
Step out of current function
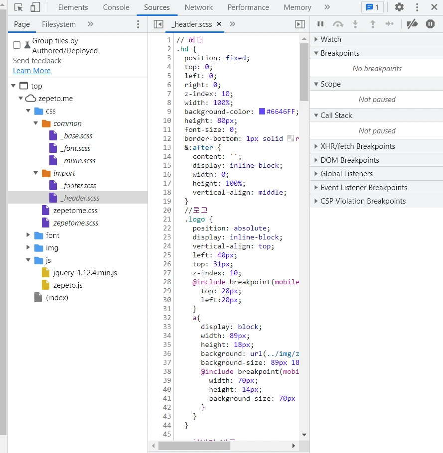coord(373,24)
